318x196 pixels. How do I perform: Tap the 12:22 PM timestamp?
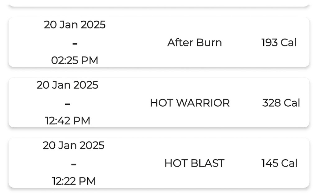[74, 181]
